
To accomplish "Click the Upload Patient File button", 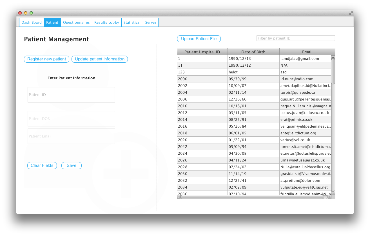I will pyautogui.click(x=199, y=39).
